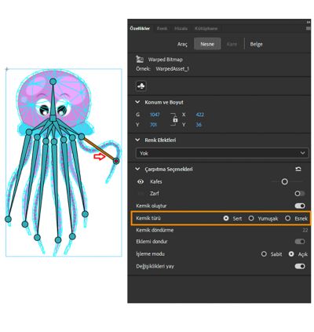Screen dimensions: 314x332
Task: Turn off the Kemik oluştur toggle
Action: point(300,206)
